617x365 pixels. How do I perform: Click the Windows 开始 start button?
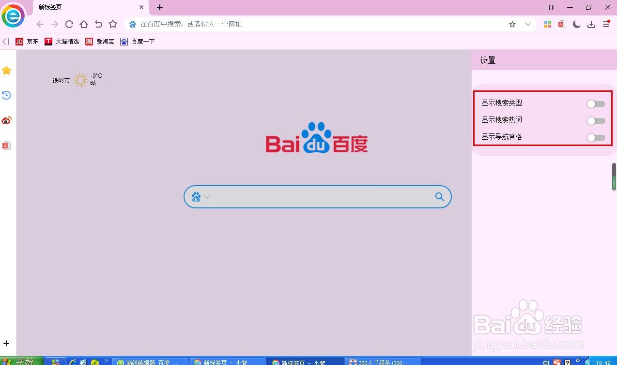coord(22,361)
